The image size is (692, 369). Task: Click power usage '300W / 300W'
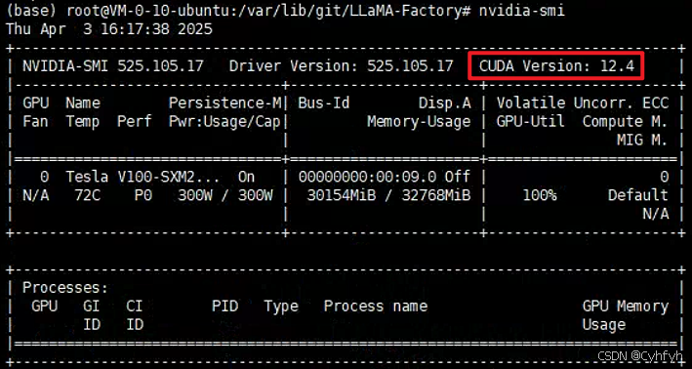point(225,195)
